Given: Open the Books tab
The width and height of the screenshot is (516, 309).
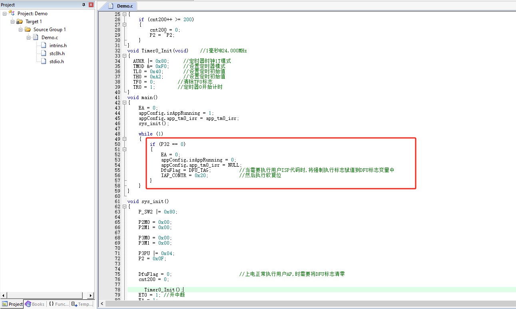Looking at the screenshot, I should 35,304.
